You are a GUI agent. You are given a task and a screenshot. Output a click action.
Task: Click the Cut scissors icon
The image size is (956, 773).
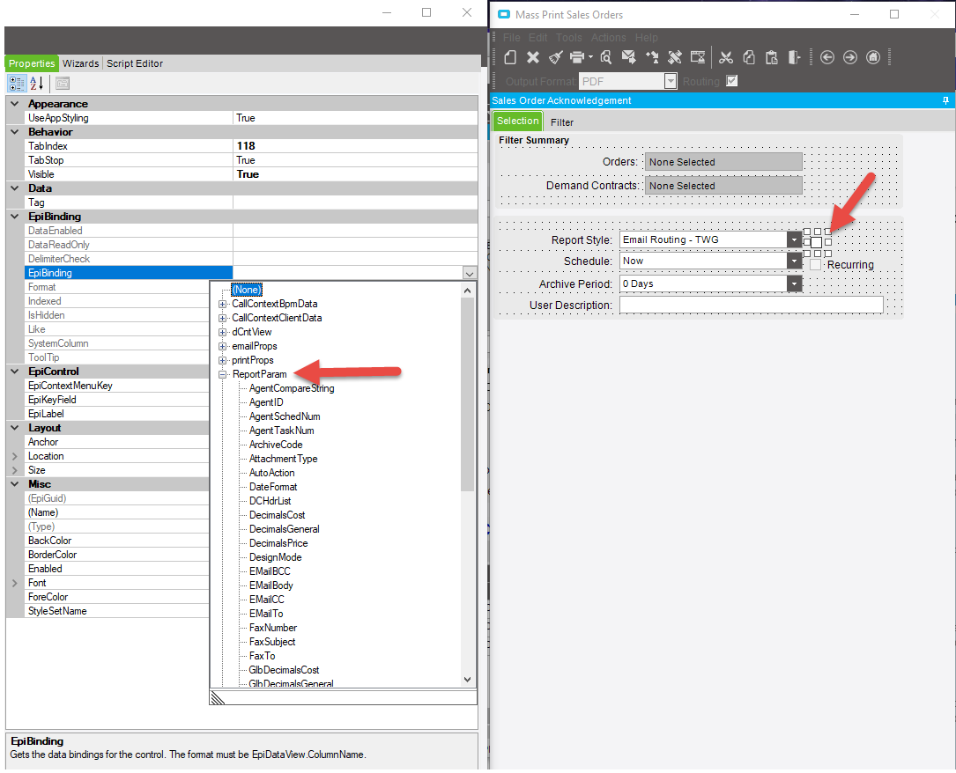725,57
